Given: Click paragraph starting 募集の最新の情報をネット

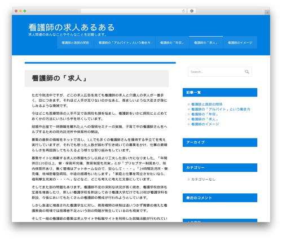Looking at the screenshot, I should click(99, 145).
